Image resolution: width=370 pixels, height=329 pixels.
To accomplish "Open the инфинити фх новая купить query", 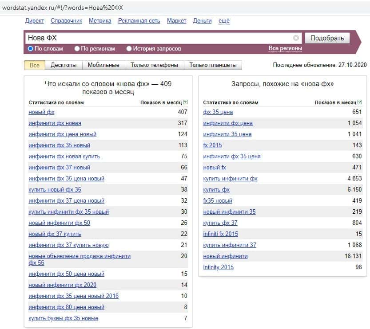I will [x=64, y=157].
